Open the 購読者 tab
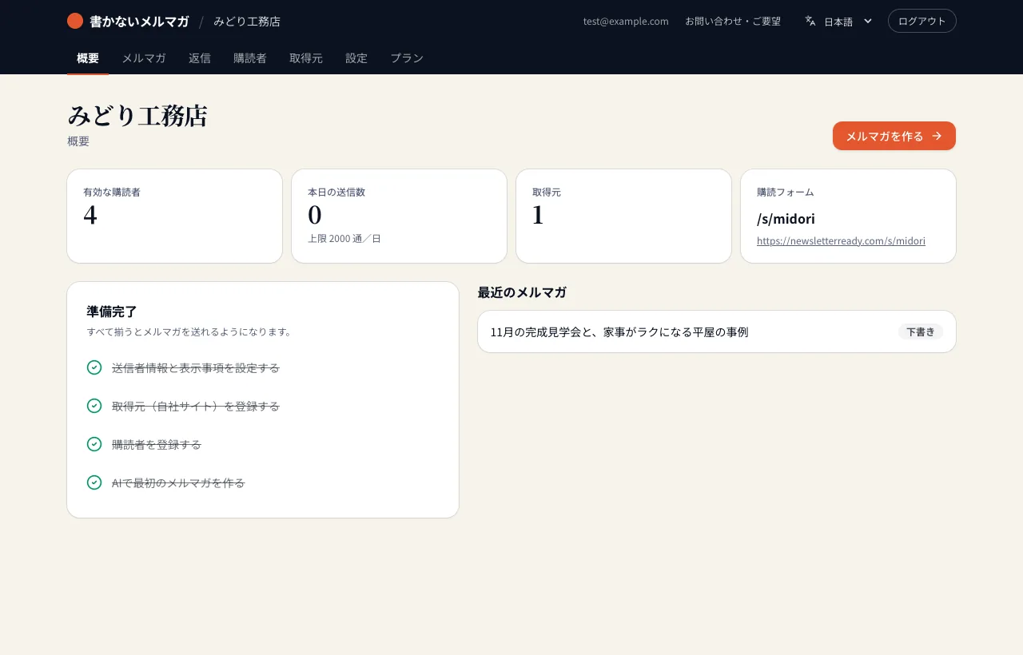1023x655 pixels. tap(250, 58)
